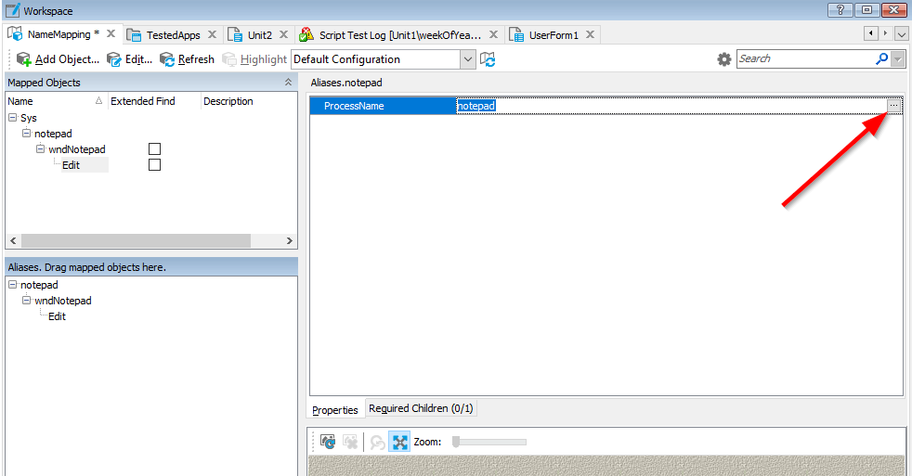912x476 pixels.
Task: Click the Mapped Objects scroll right arrow
Action: [290, 240]
